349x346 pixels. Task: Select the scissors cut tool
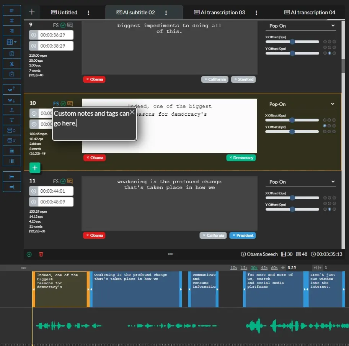click(x=12, y=64)
